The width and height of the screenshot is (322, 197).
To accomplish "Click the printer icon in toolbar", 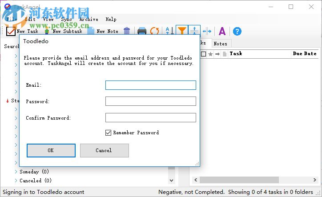I will [142, 31].
